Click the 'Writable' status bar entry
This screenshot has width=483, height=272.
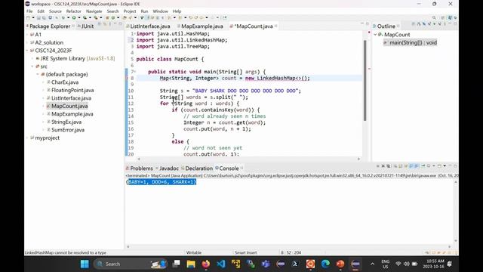tap(194, 252)
